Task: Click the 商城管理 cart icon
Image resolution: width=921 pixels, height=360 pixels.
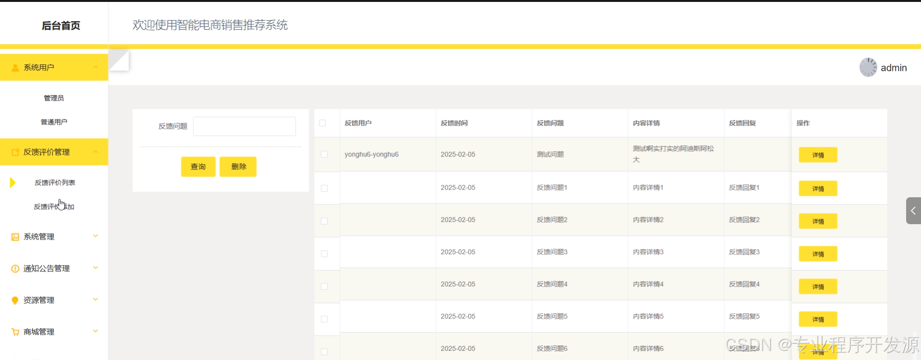Action: (15, 332)
